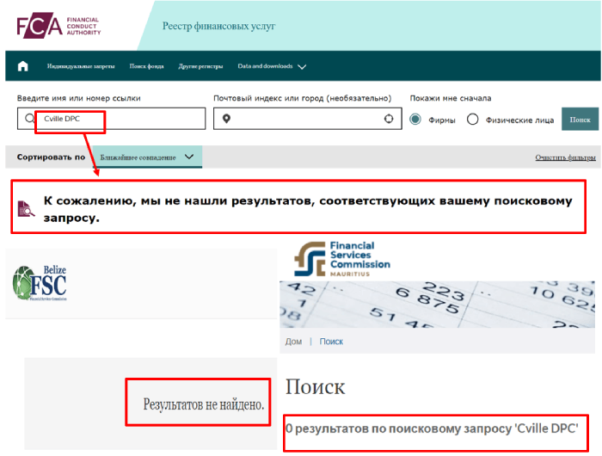The width and height of the screenshot is (602, 456).
Task: Click the Financial Services Commission Mauritius logo
Action: (x=342, y=259)
